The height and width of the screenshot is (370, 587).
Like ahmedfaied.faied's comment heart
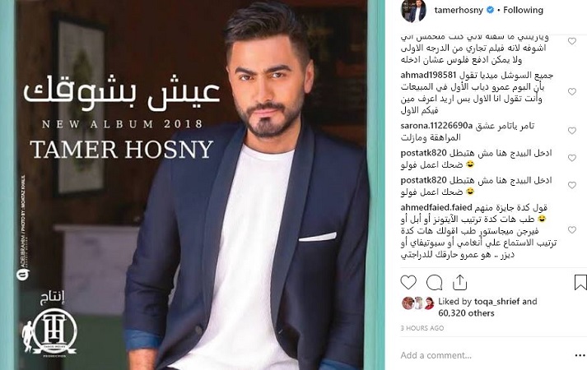pos(572,230)
